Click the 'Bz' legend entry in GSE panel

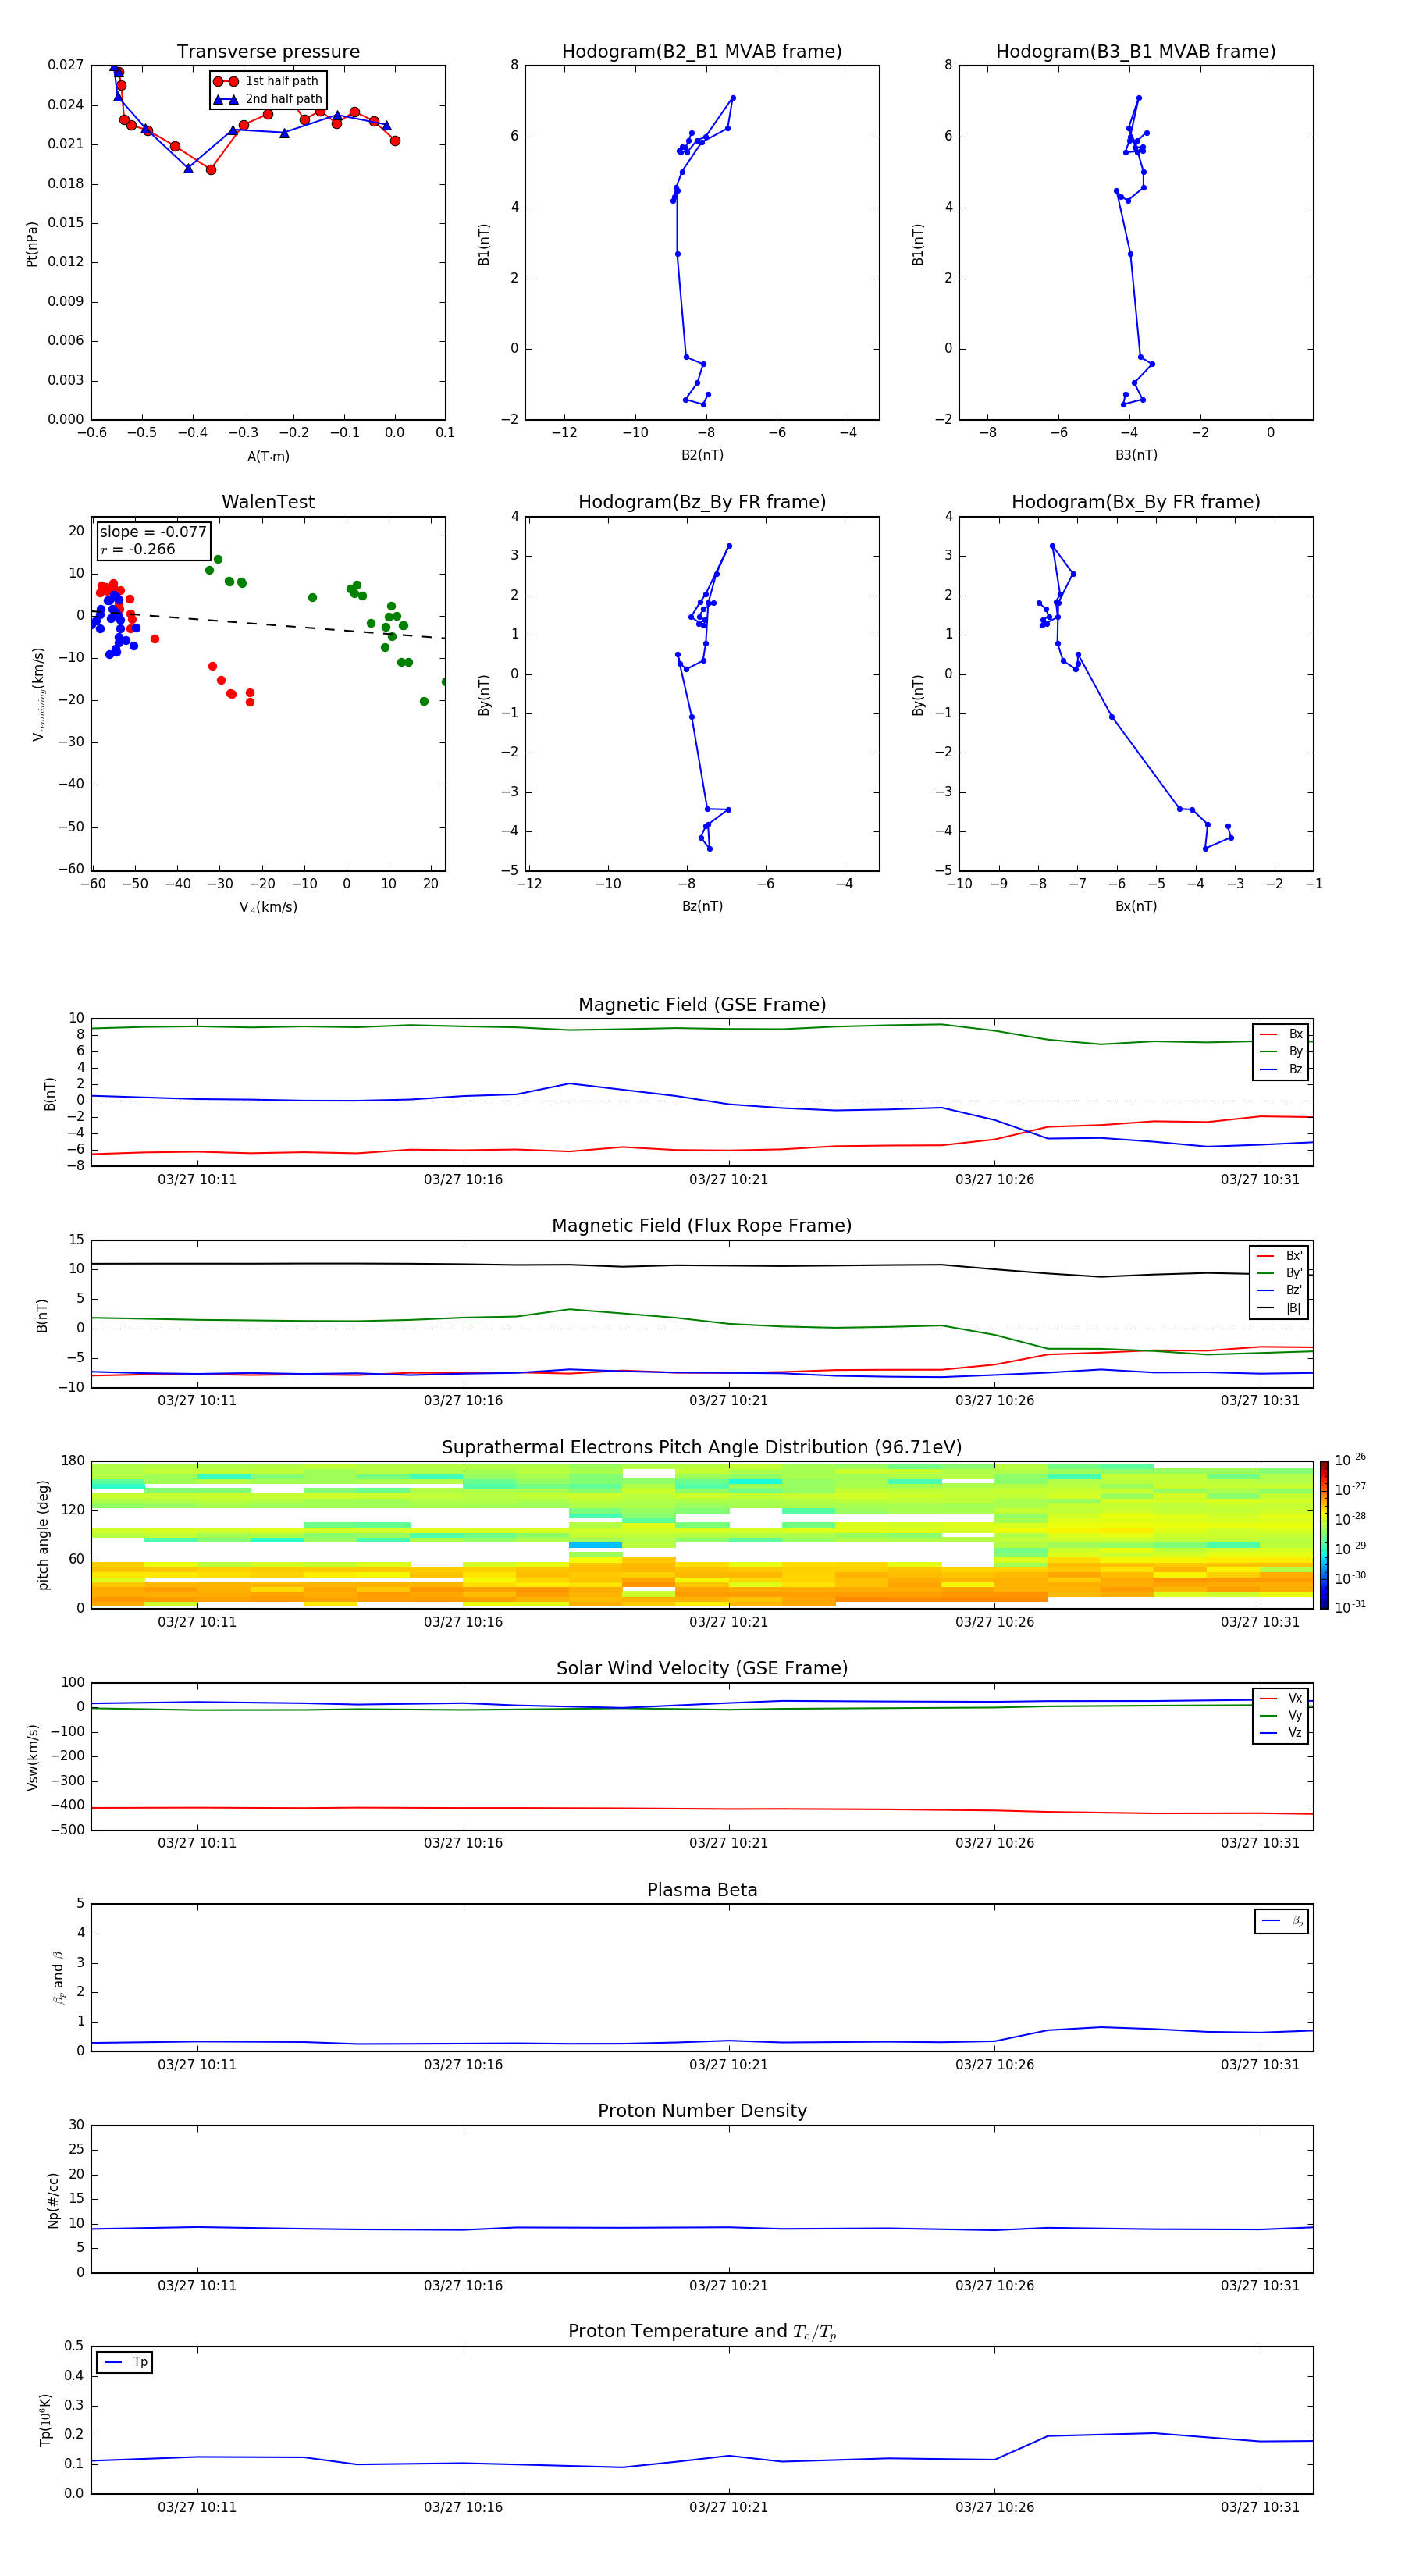click(x=1281, y=1069)
